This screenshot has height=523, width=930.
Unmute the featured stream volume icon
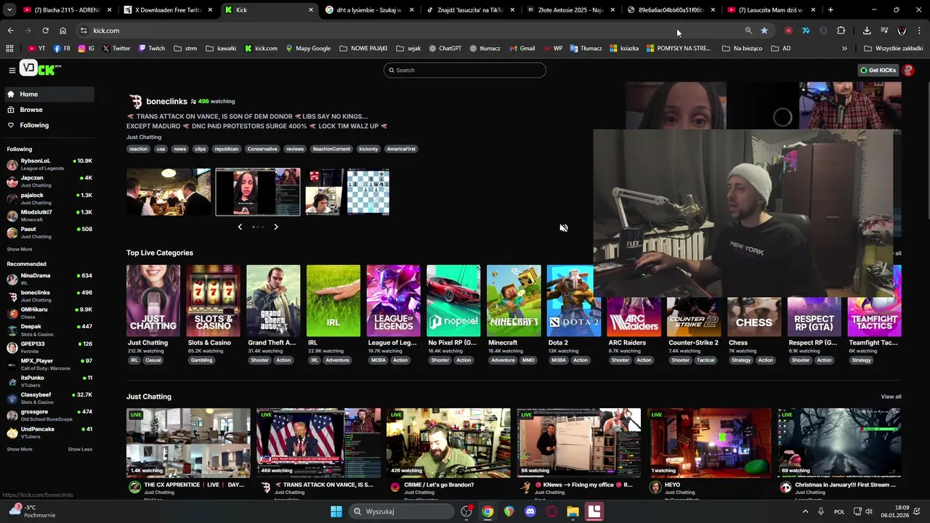[563, 228]
